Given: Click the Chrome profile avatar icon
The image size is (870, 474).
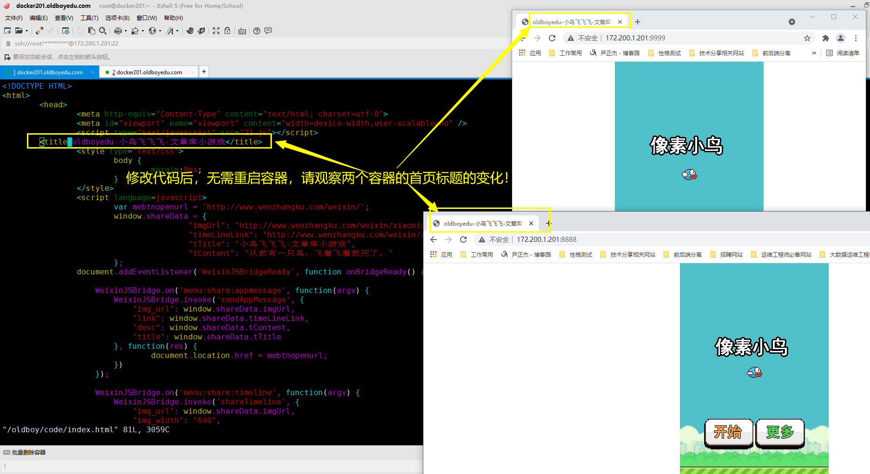Looking at the screenshot, I should (x=841, y=38).
